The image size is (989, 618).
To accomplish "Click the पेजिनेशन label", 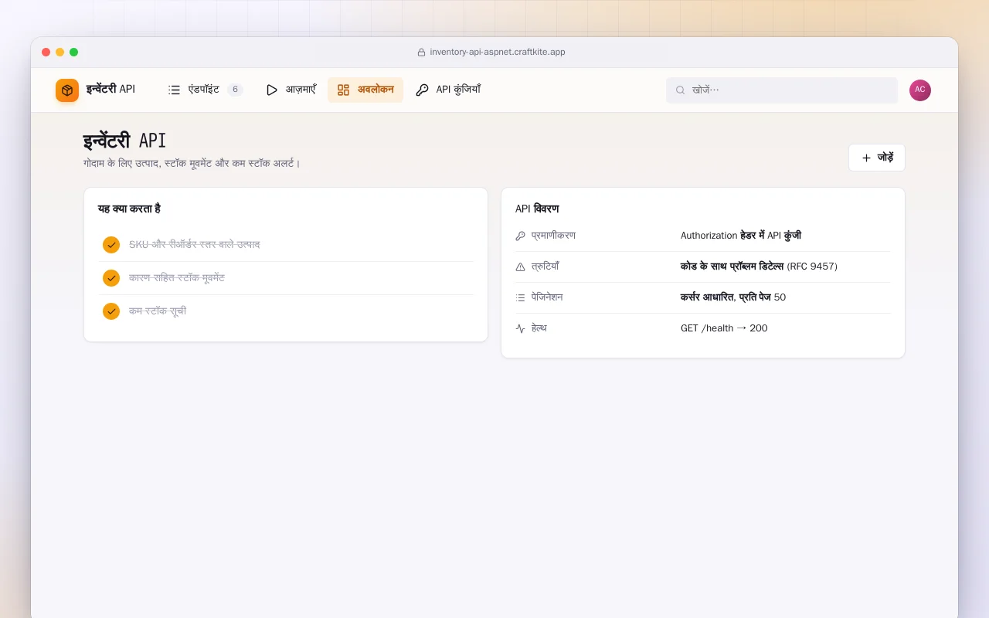I will [547, 297].
